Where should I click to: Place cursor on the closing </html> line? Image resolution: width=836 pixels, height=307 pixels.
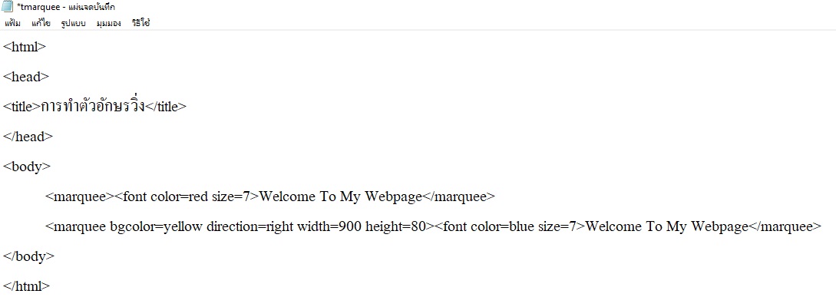pos(27,286)
